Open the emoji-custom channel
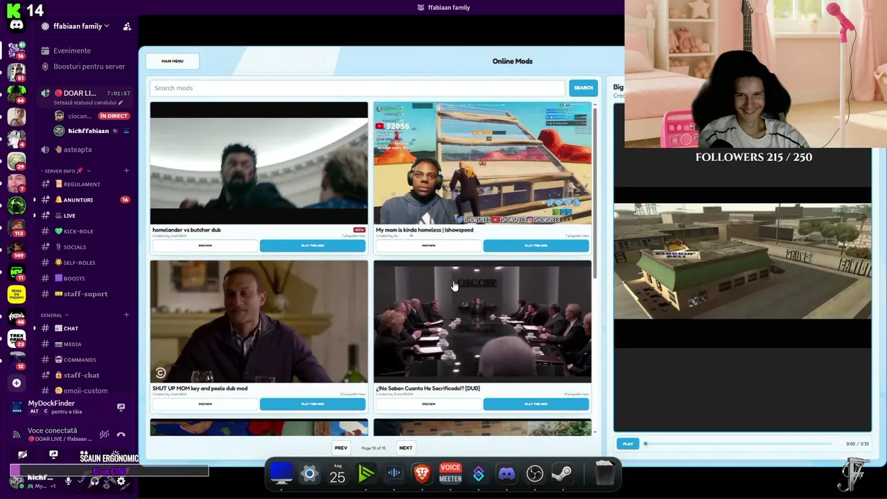 pyautogui.click(x=85, y=391)
